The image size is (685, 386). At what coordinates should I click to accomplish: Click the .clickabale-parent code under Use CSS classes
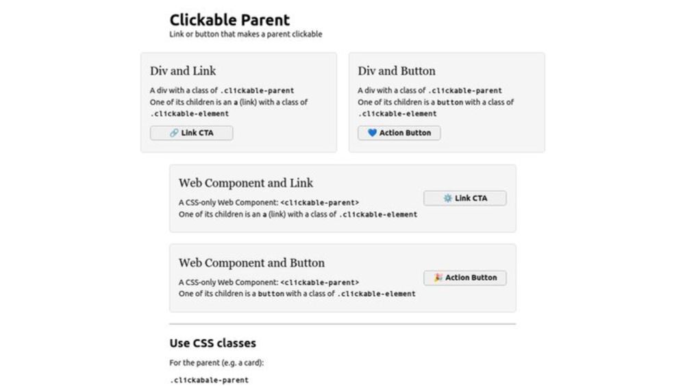click(209, 380)
